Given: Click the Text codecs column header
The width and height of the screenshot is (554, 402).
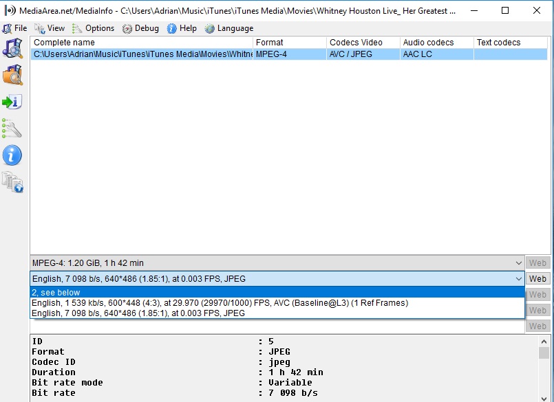Looking at the screenshot, I should 511,43.
